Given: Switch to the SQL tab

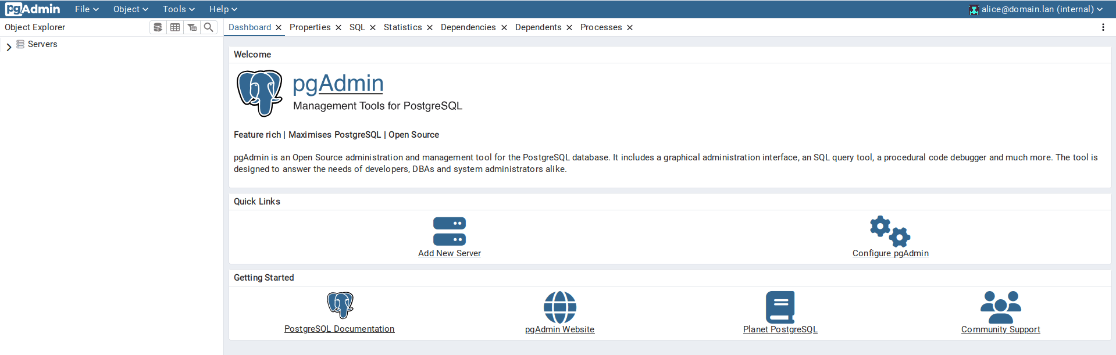Looking at the screenshot, I should click(x=357, y=27).
